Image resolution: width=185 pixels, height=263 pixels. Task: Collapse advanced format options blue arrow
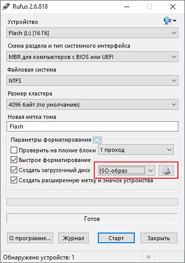pos(97,140)
